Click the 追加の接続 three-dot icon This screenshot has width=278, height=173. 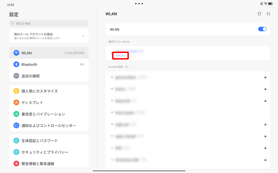[x=16, y=76]
